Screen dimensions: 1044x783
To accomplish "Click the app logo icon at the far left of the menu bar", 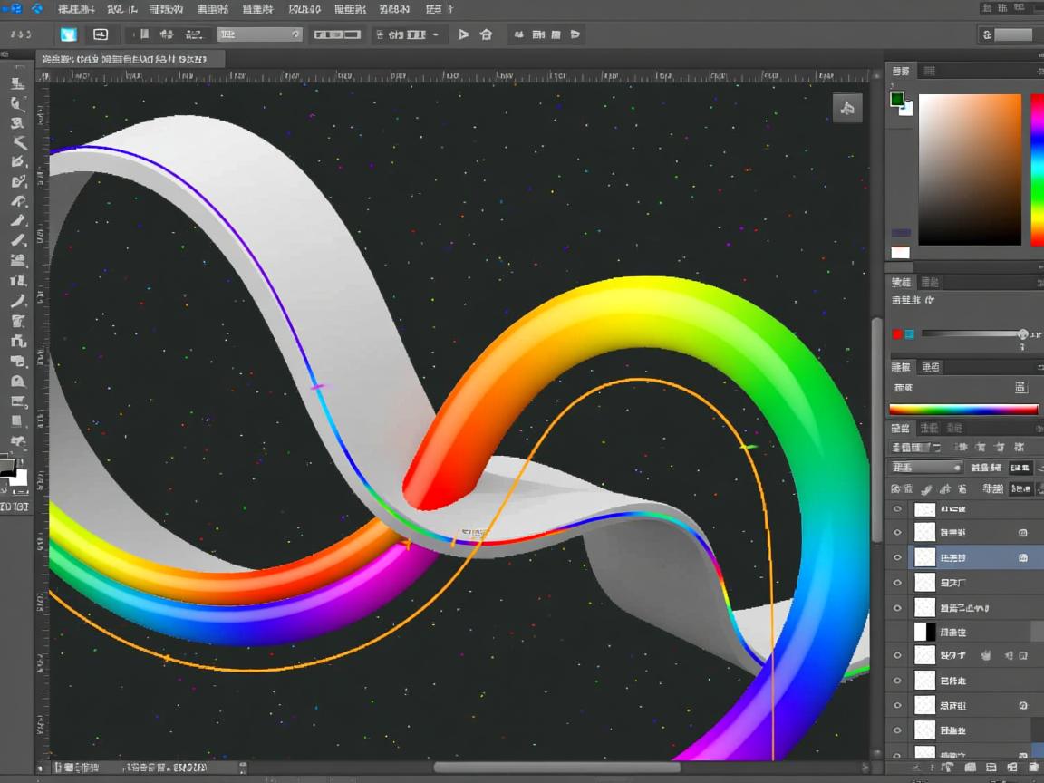I will click(x=13, y=9).
